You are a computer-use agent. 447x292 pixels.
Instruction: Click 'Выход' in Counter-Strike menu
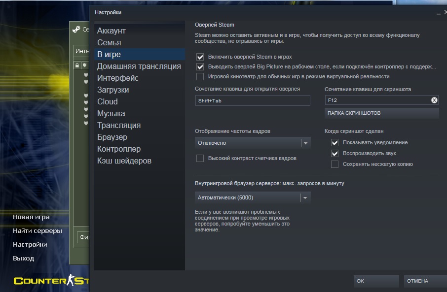(23, 259)
